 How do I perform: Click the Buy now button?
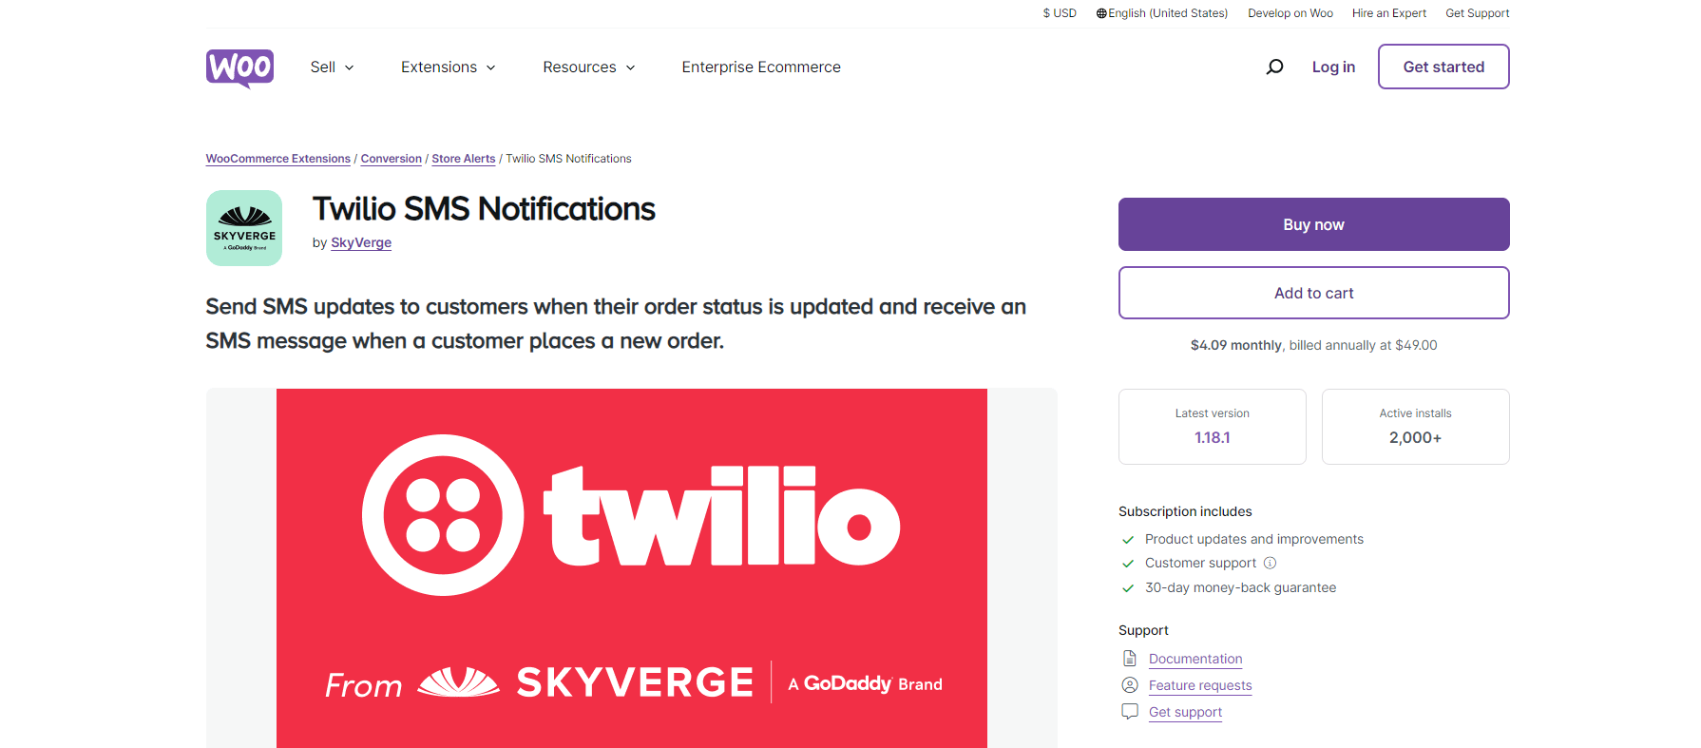[1313, 224]
